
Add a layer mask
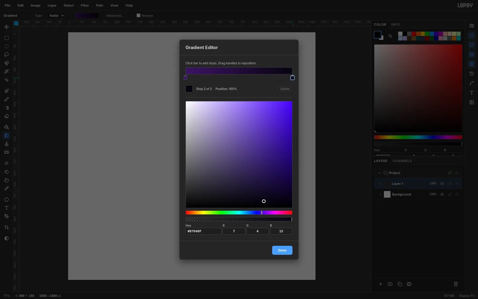point(409,284)
